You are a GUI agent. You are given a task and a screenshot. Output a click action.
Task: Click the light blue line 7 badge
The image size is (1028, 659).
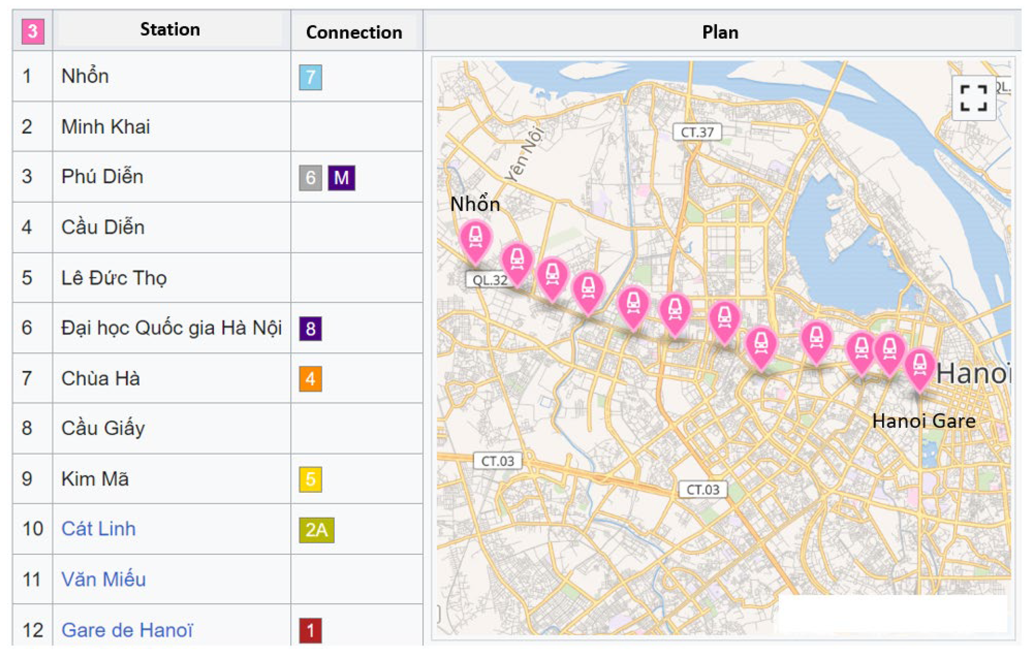[x=310, y=78]
